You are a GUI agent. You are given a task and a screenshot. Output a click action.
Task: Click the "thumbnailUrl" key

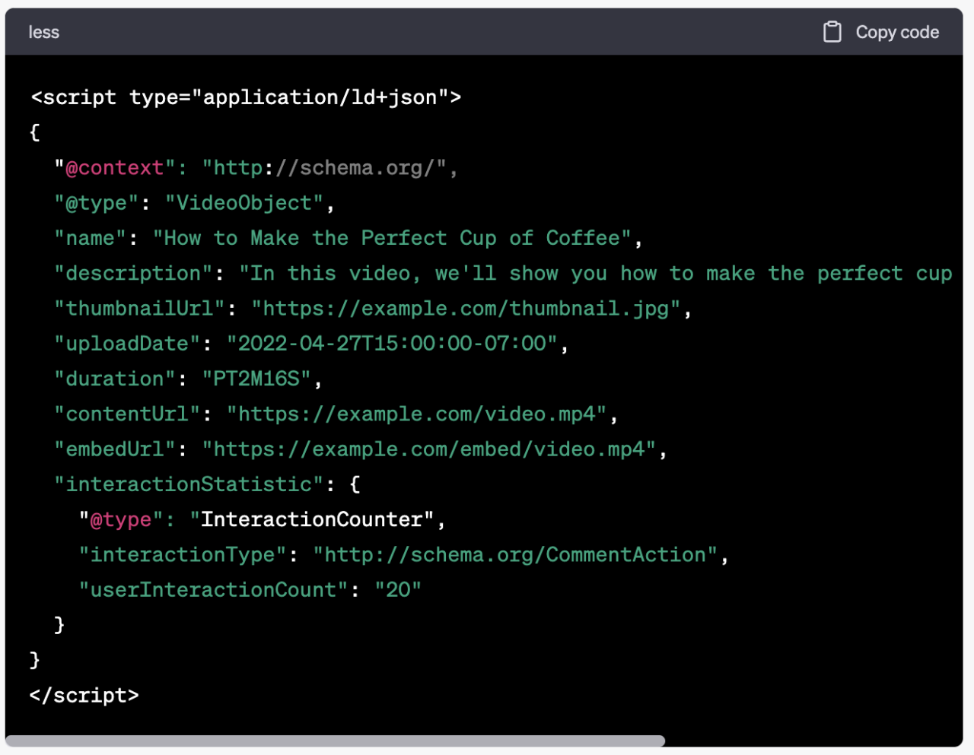139,309
